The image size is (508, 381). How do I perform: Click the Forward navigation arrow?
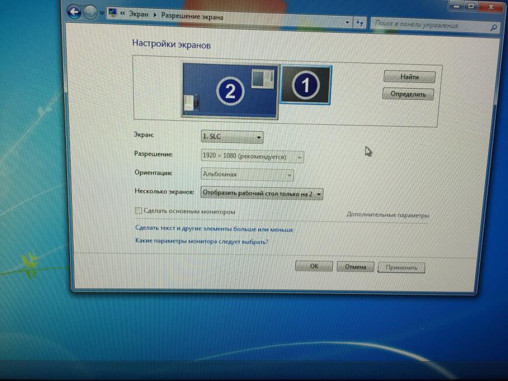coord(91,13)
